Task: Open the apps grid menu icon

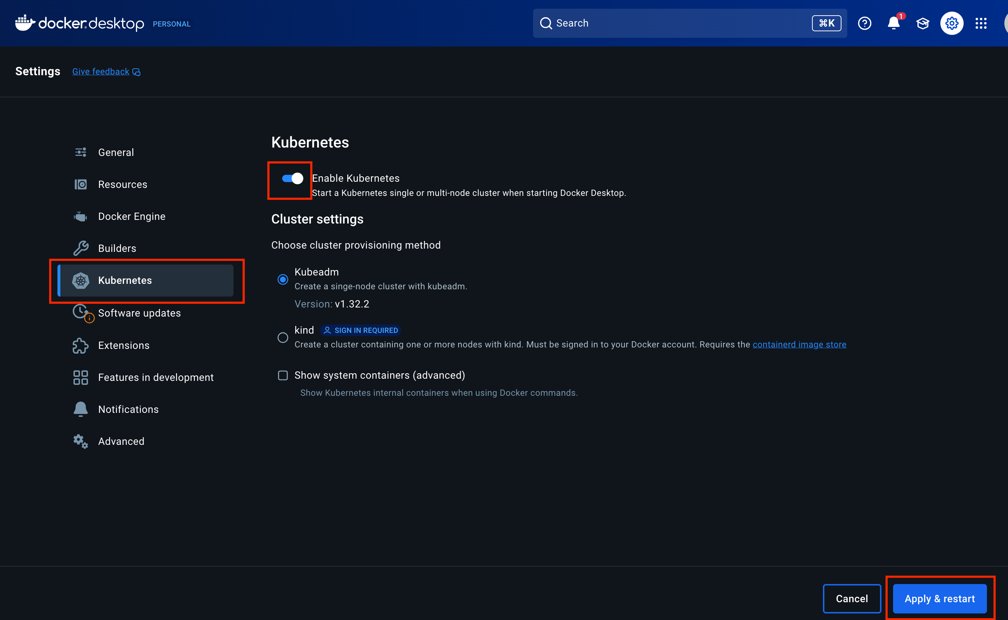Action: [981, 23]
